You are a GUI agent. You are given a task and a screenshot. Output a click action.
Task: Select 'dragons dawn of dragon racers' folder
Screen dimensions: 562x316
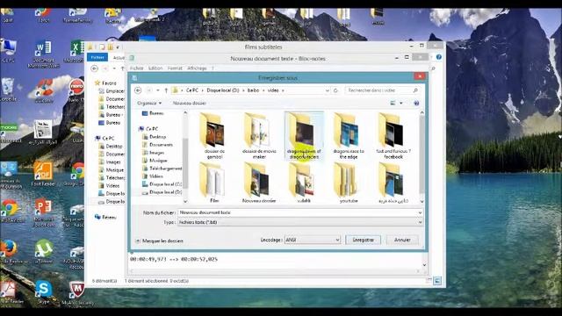[304, 136]
